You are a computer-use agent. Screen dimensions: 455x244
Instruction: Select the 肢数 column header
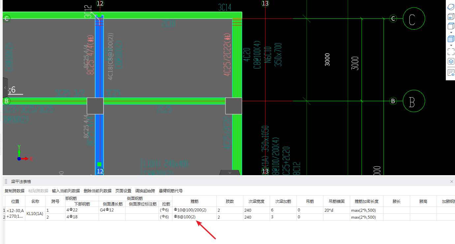tap(230, 201)
